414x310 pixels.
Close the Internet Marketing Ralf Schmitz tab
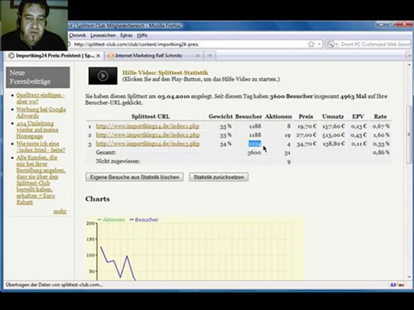click(198, 56)
